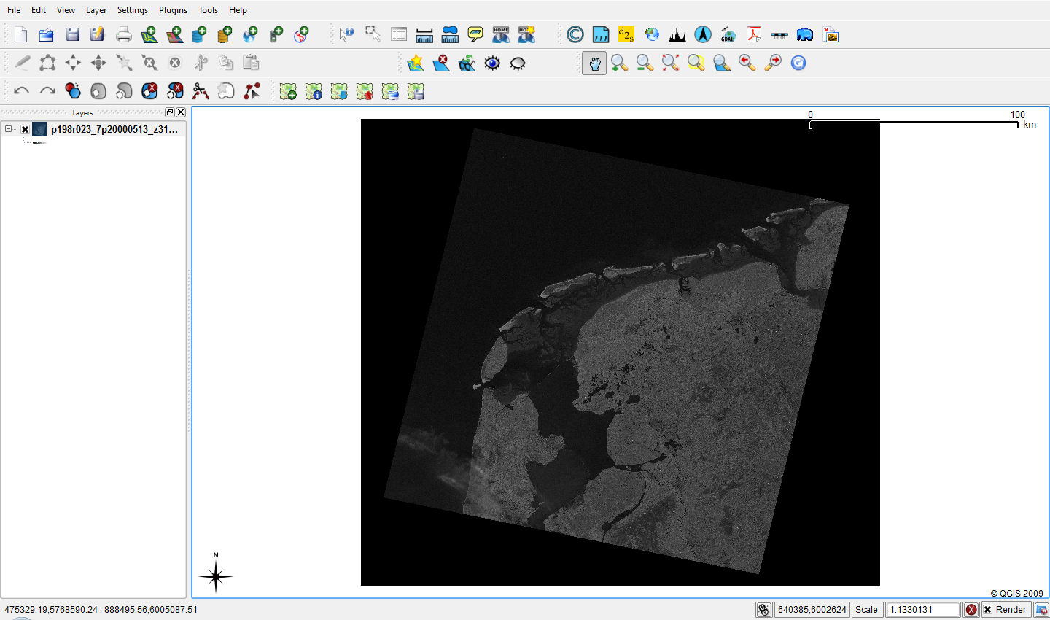Activate the Pan Map hand tool

click(594, 63)
